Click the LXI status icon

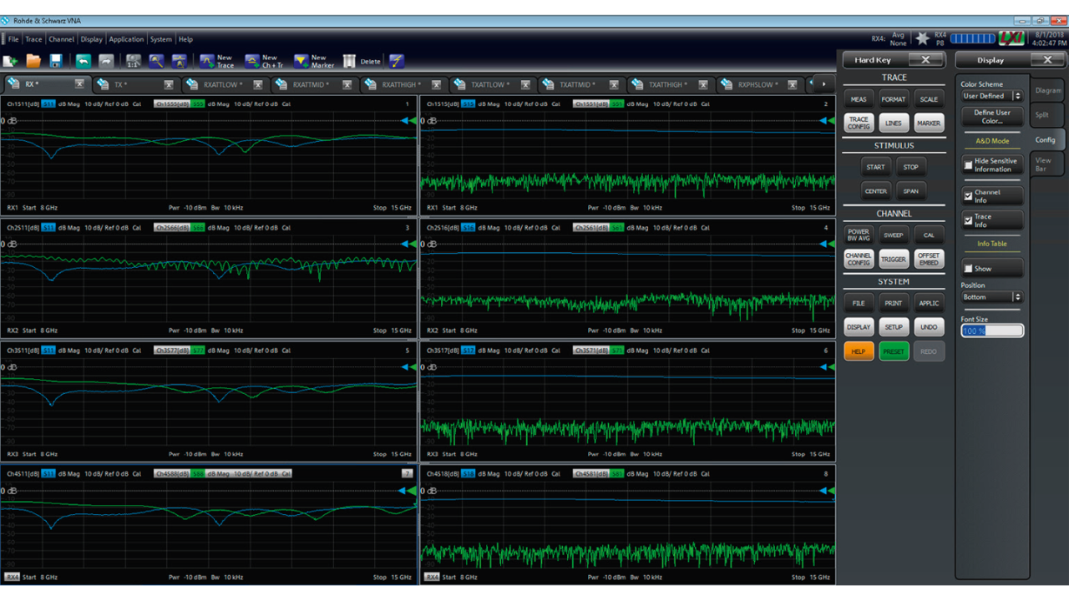click(x=1011, y=38)
